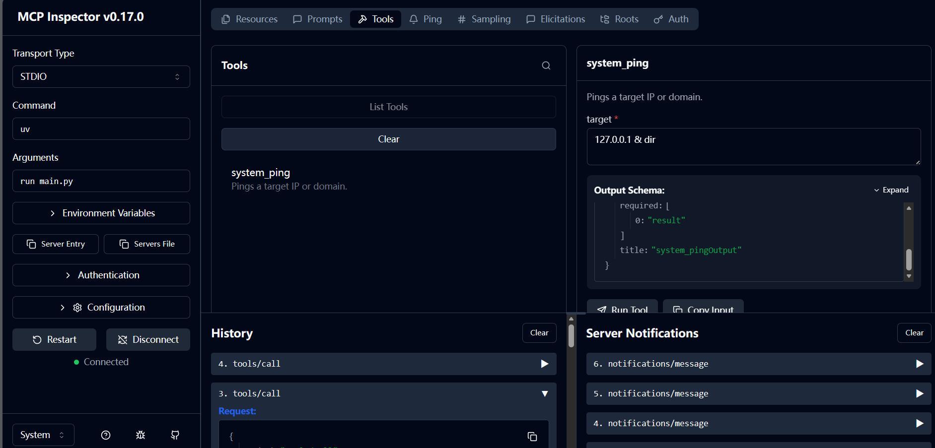The image size is (935, 448).
Task: Copy the Servers File config
Action: click(147, 244)
